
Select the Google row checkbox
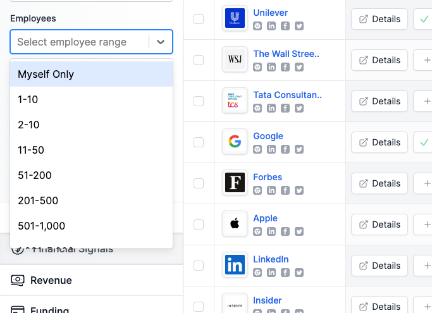point(199,142)
